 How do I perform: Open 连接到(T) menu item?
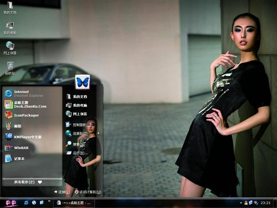click(x=77, y=133)
